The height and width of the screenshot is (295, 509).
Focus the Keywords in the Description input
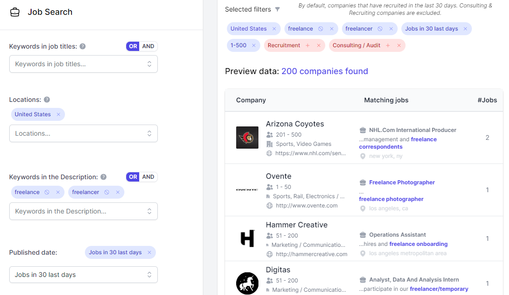click(84, 211)
